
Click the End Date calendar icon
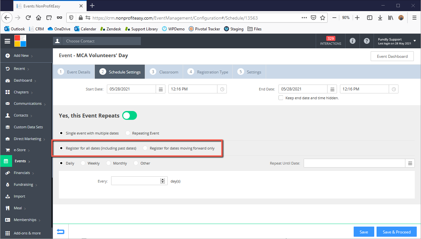coord(332,89)
